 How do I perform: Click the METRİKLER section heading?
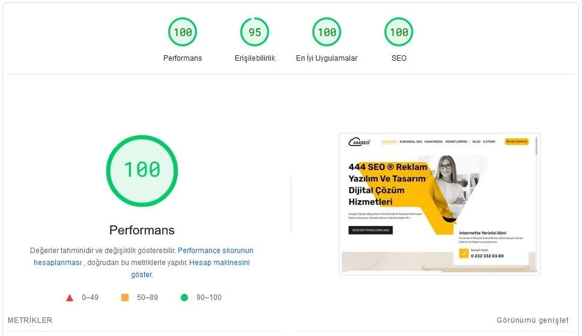[30, 320]
